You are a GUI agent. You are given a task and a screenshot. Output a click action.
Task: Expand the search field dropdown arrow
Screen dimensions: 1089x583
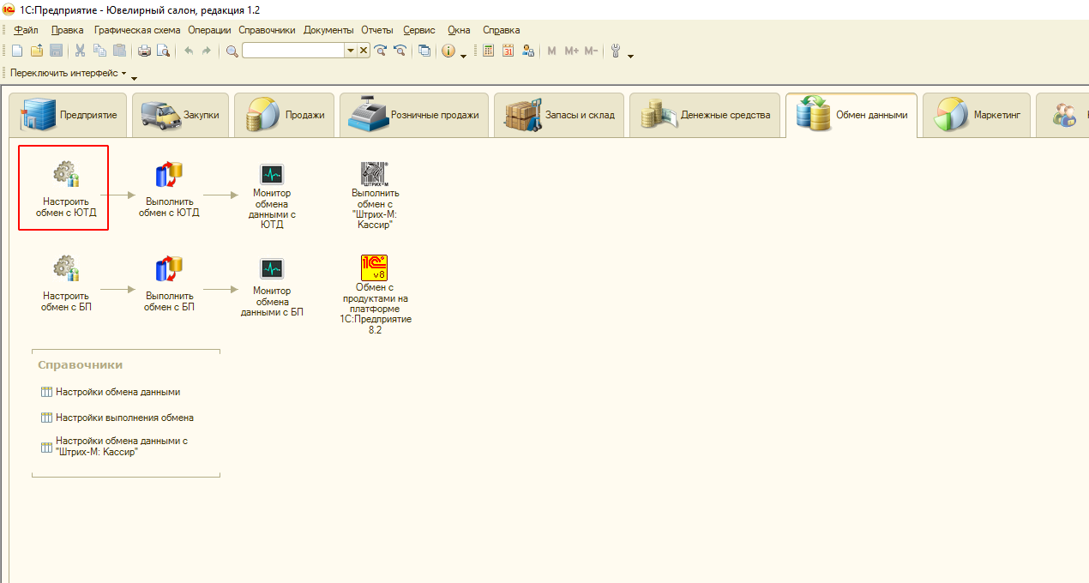[x=350, y=51]
